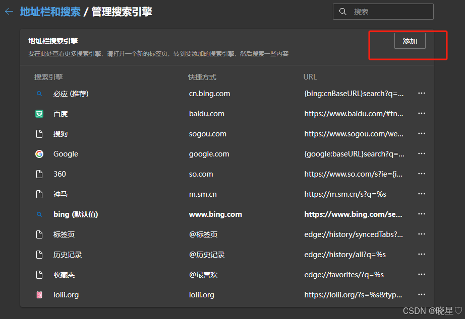Screen dimensions: 465x319
Task: Open more actions for 搜狗 row
Action: (422, 133)
